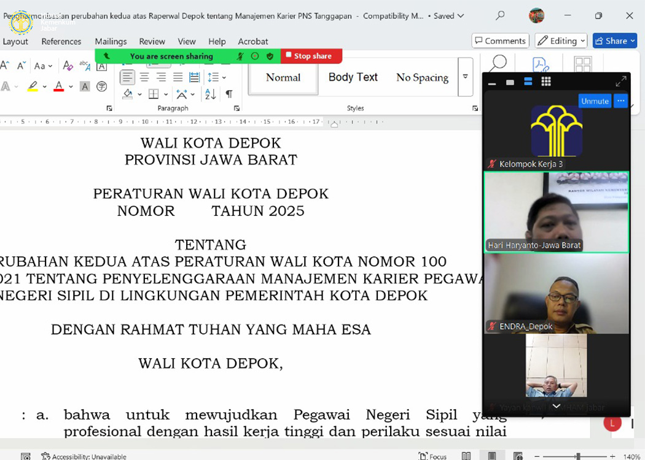Click the Enclose Characters circle icon
This screenshot has height=460, width=645.
click(101, 86)
